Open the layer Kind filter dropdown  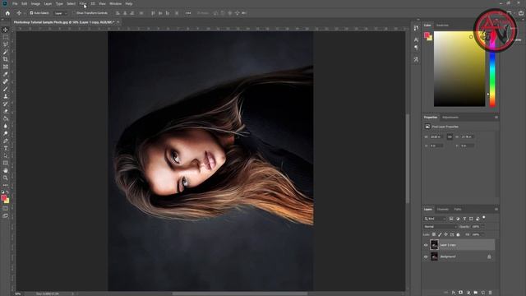coord(435,219)
